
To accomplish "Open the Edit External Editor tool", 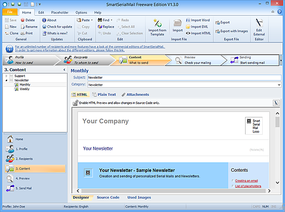I will (x=259, y=29).
